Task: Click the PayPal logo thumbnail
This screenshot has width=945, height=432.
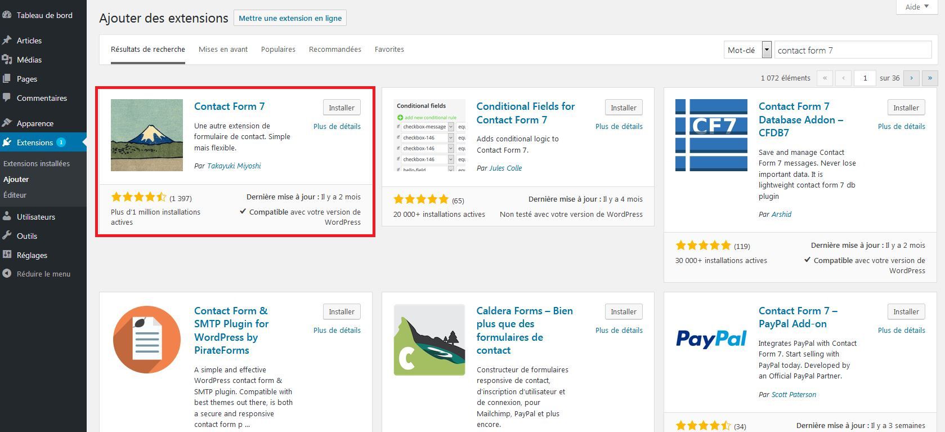Action: [x=711, y=340]
